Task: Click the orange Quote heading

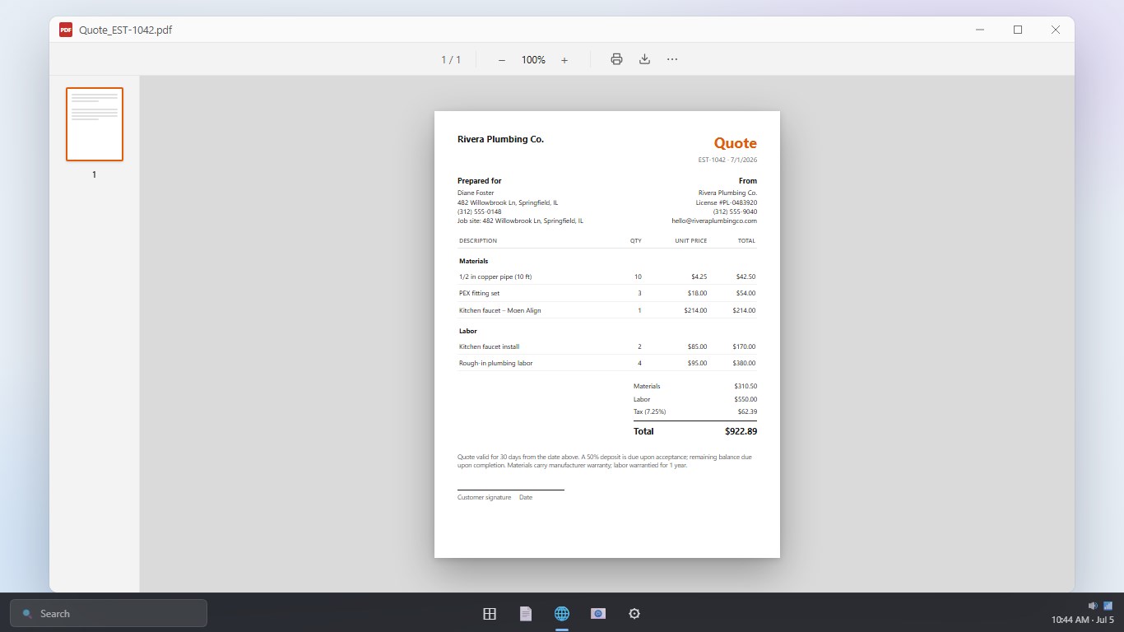Action: click(x=735, y=143)
